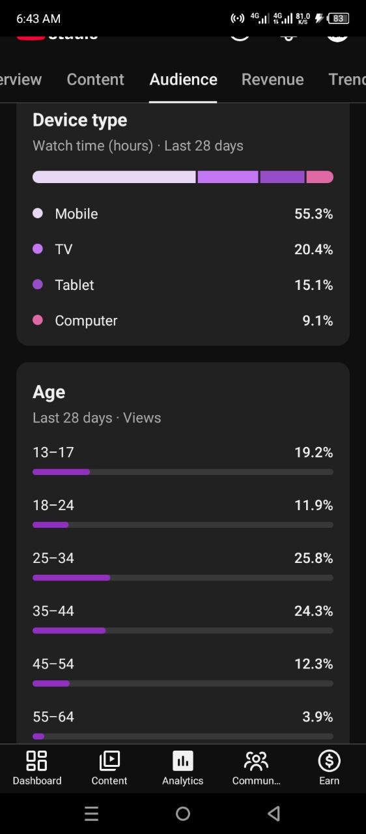Viewport: 366px width, 834px height.
Task: Tap the pink Computer segment of bar
Action: point(320,177)
